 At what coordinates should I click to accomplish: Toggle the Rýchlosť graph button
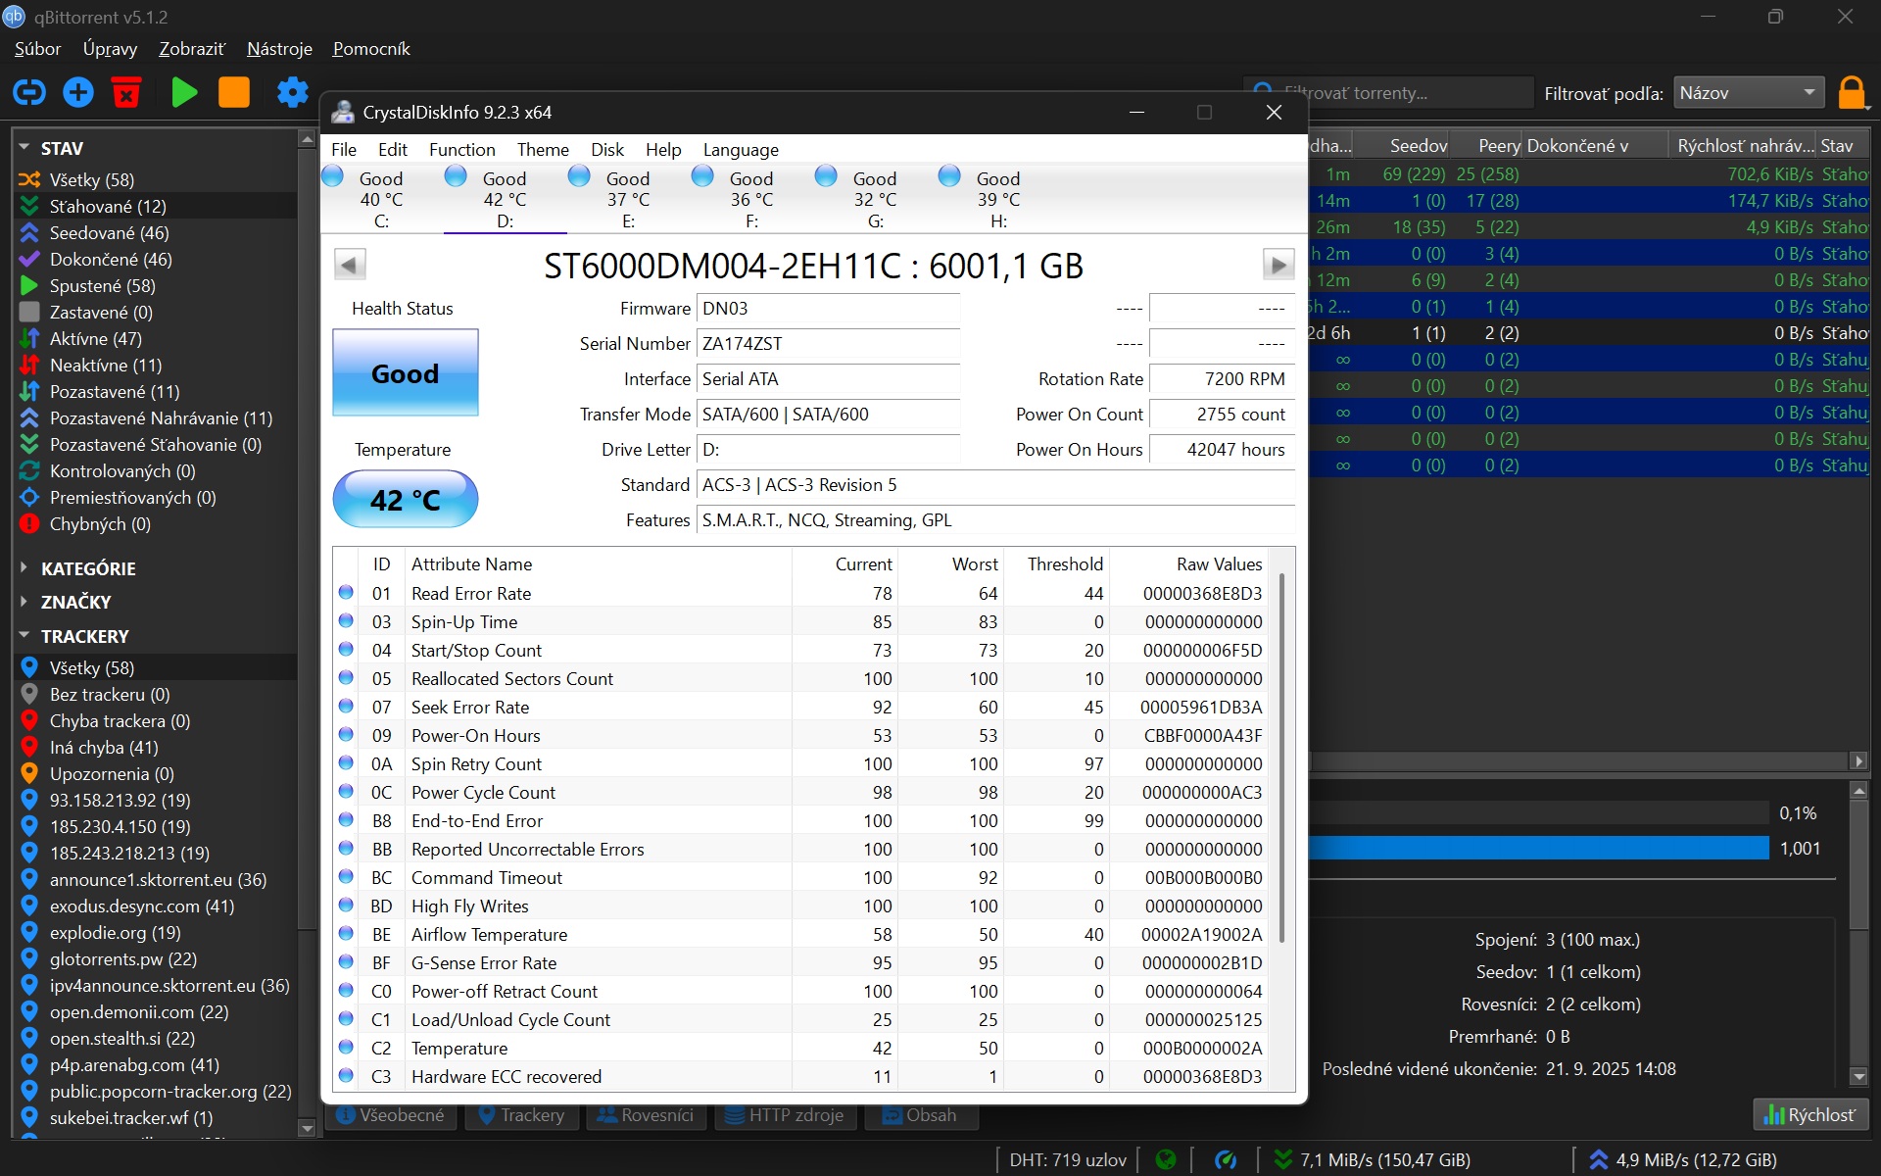[x=1809, y=1115]
